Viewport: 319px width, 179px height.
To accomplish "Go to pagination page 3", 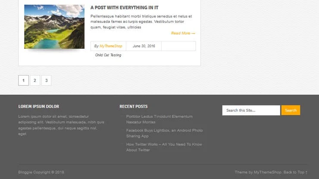I will 47,80.
